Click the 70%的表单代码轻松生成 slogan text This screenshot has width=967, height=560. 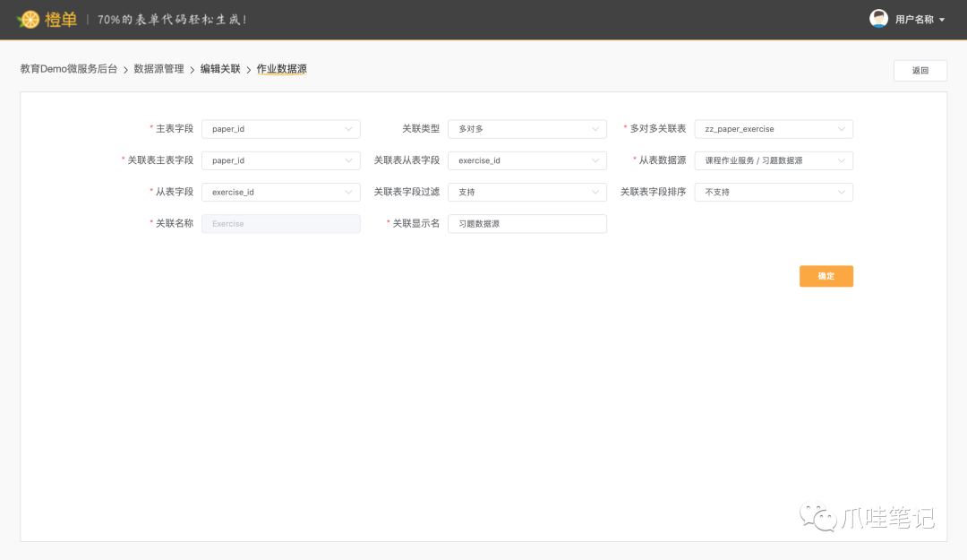pyautogui.click(x=171, y=20)
